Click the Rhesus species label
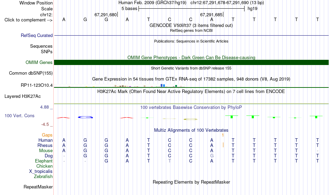329x195 pixels. (45, 145)
